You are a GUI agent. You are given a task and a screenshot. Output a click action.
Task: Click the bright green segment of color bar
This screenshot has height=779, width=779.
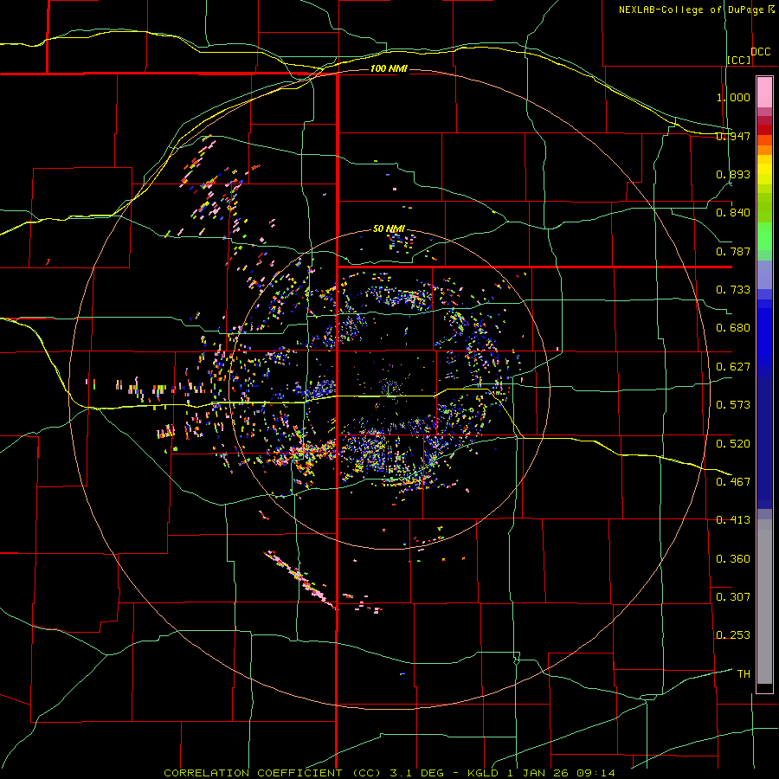click(x=764, y=236)
